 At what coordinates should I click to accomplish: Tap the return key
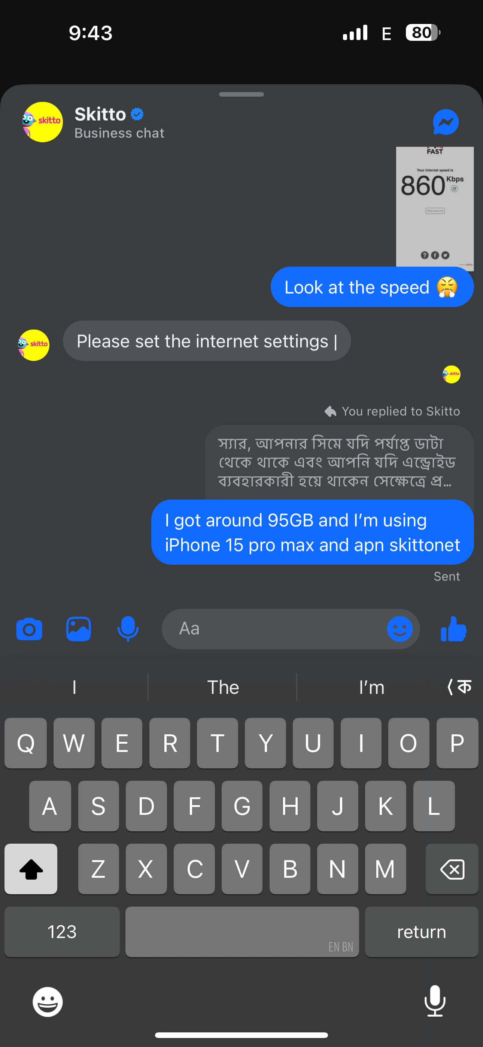[422, 932]
